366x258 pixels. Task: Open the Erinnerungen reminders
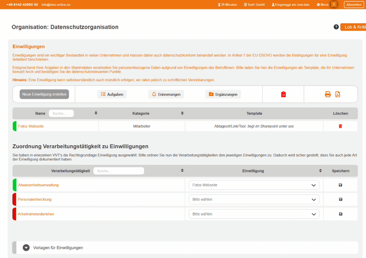[166, 94]
